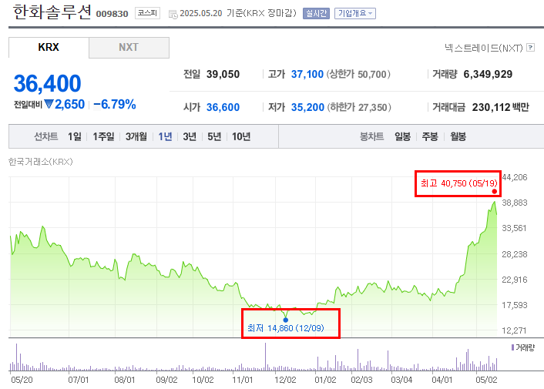Click the 22,916 price axis label
Viewport: 544px width, 389px height.
(515, 280)
